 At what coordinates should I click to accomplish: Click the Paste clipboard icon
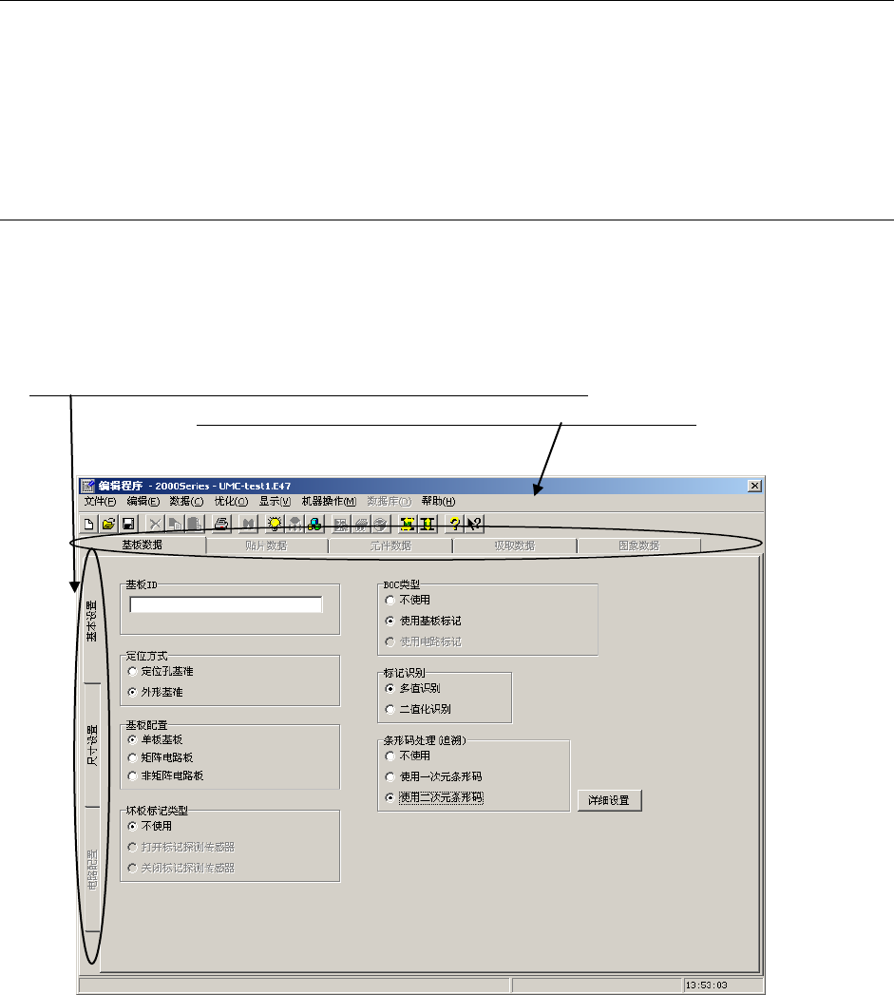pyautogui.click(x=195, y=525)
